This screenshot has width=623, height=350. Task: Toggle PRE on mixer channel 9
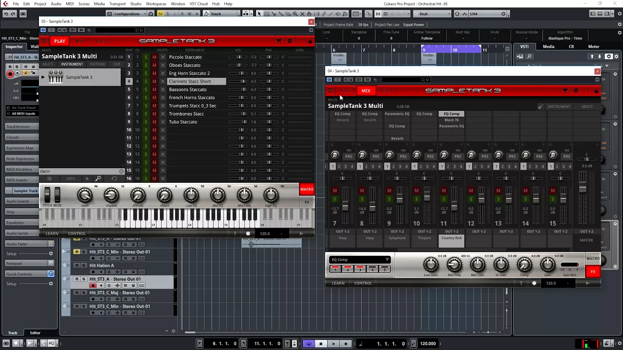pyautogui.click(x=403, y=157)
